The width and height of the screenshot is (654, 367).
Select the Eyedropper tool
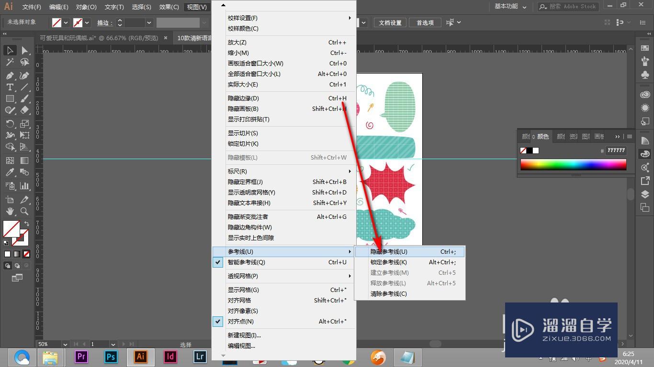coord(10,172)
